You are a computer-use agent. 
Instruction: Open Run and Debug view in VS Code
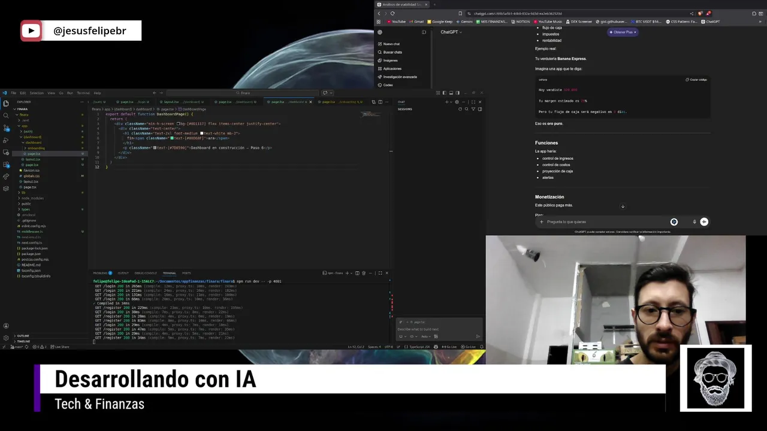[x=6, y=141]
